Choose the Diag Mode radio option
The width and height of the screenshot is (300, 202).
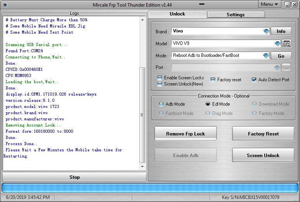point(208,113)
